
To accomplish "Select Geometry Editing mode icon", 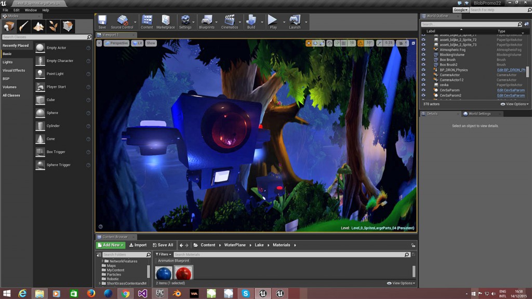I will click(x=68, y=26).
